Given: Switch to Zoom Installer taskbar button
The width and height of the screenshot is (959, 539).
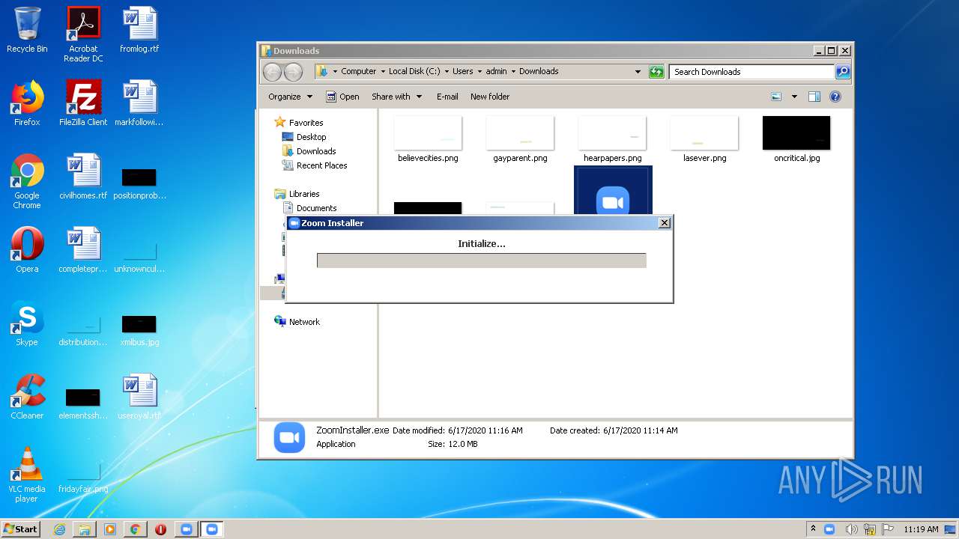Looking at the screenshot, I should pyautogui.click(x=211, y=529).
